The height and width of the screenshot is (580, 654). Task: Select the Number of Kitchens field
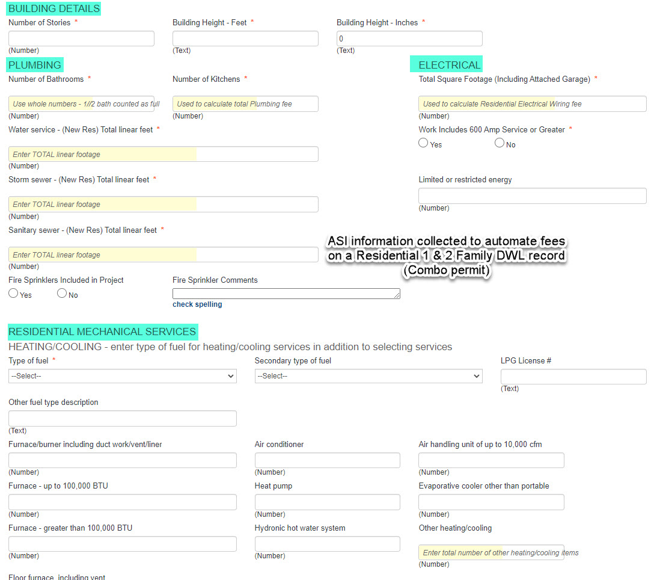point(245,103)
